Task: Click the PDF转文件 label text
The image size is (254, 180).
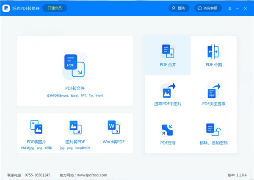Action: tap(75, 88)
